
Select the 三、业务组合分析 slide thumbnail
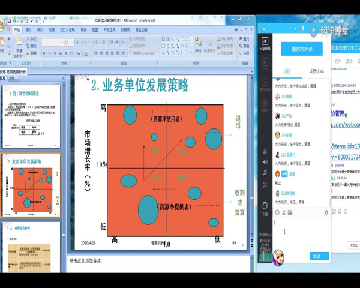pos(31,247)
